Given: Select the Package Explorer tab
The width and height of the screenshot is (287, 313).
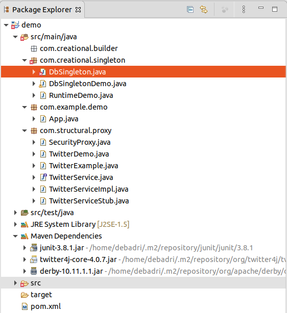Looking at the screenshot, I should [x=42, y=10].
